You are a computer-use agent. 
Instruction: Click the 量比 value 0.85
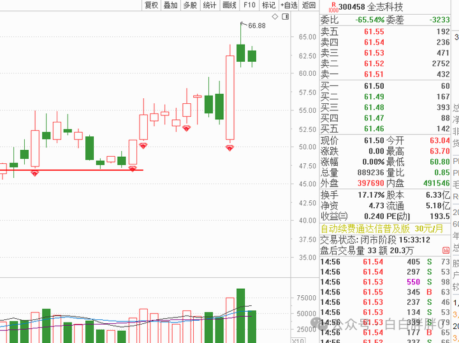[442, 173]
